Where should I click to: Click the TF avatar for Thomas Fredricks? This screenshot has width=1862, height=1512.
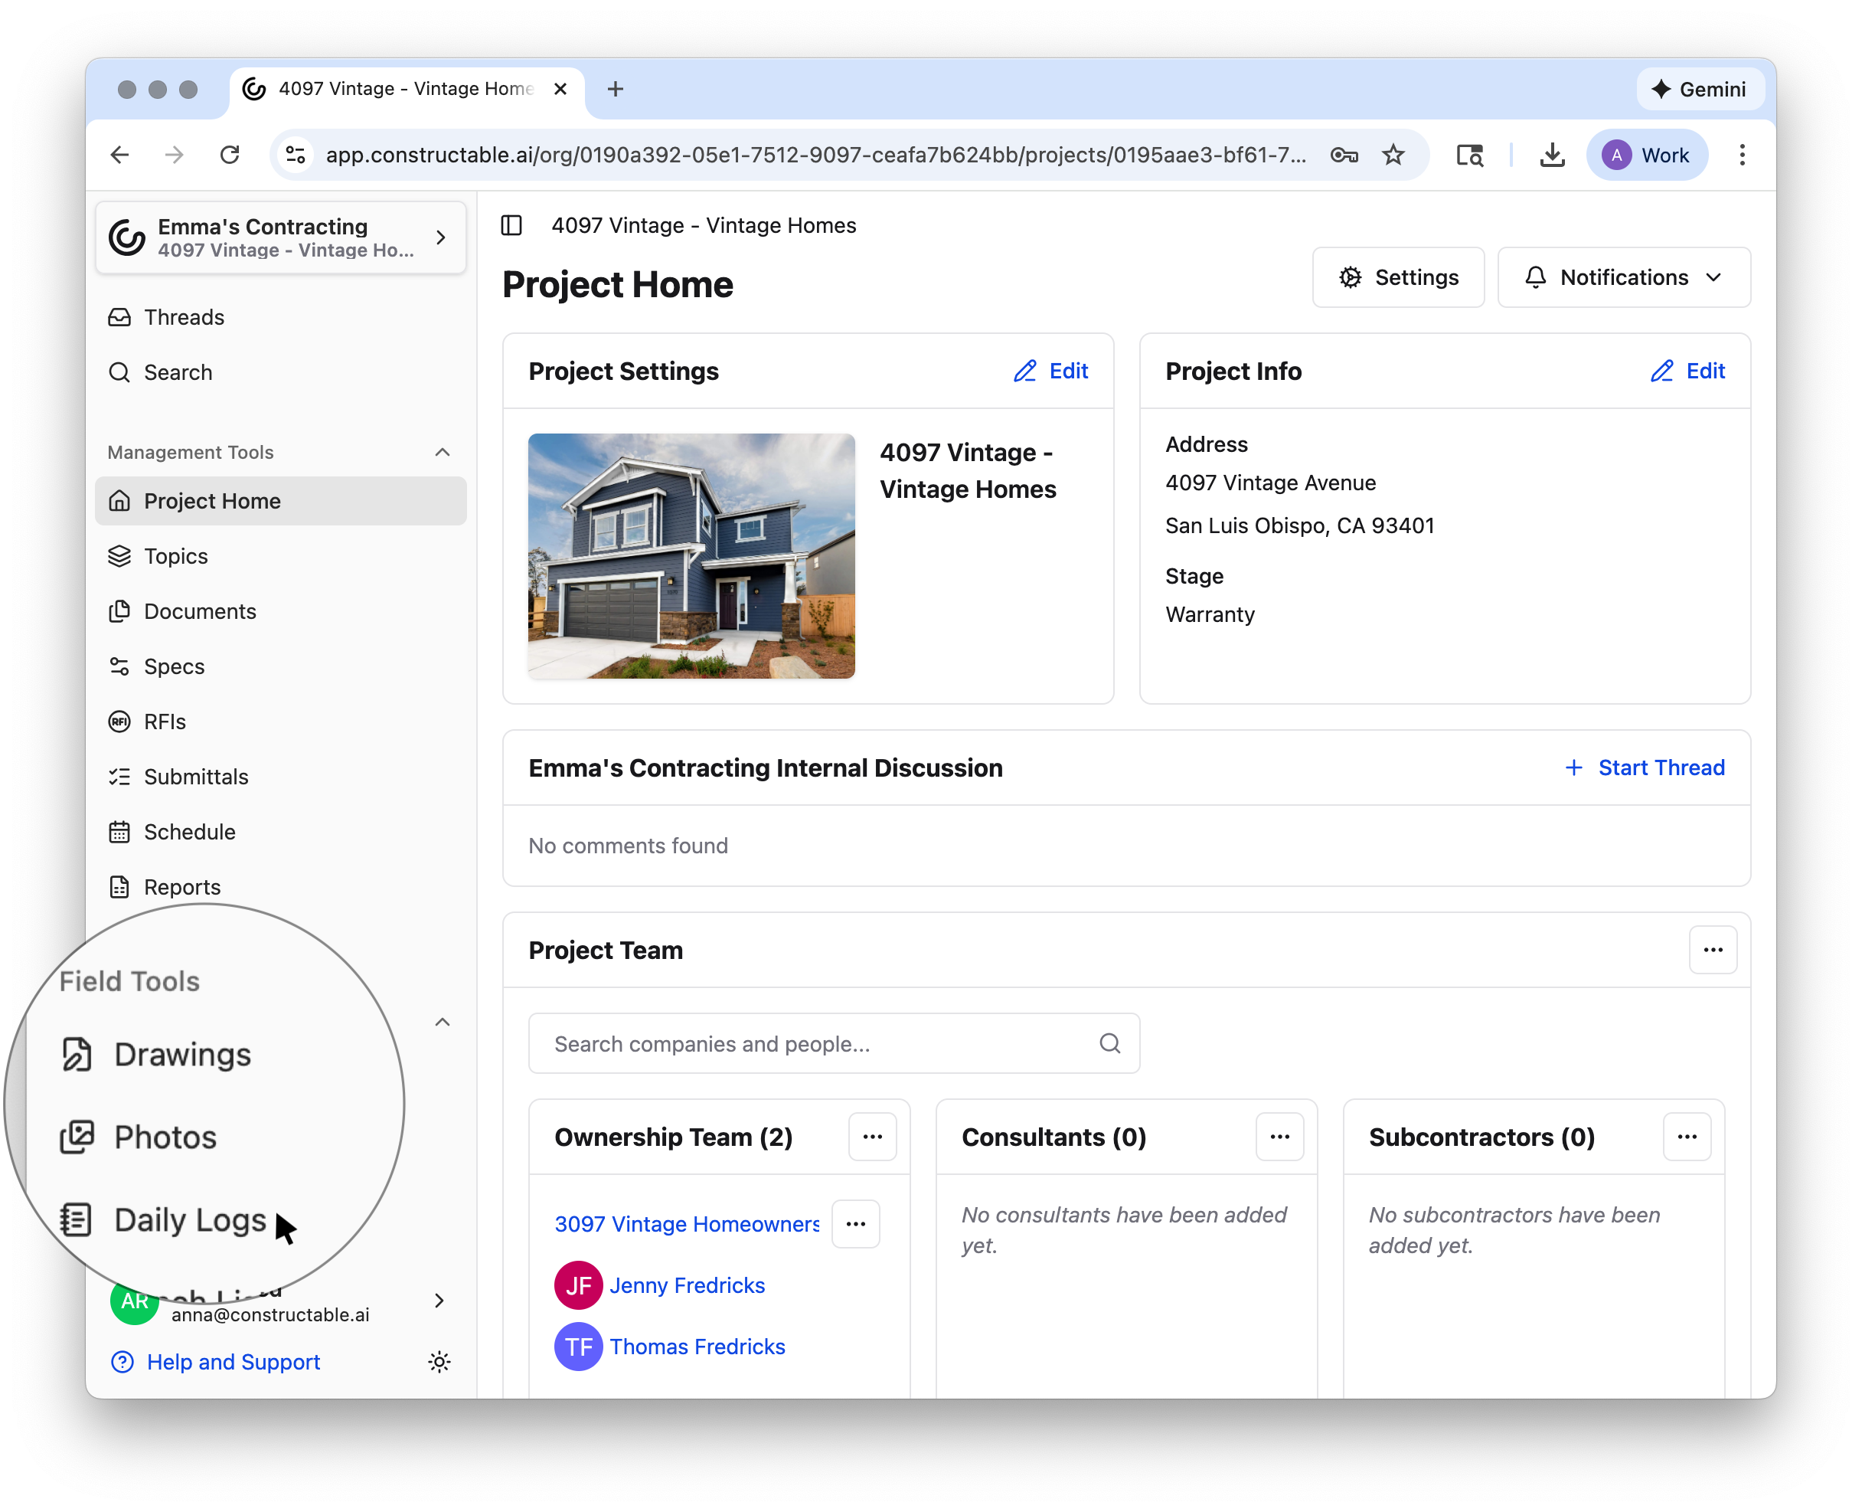(x=578, y=1347)
